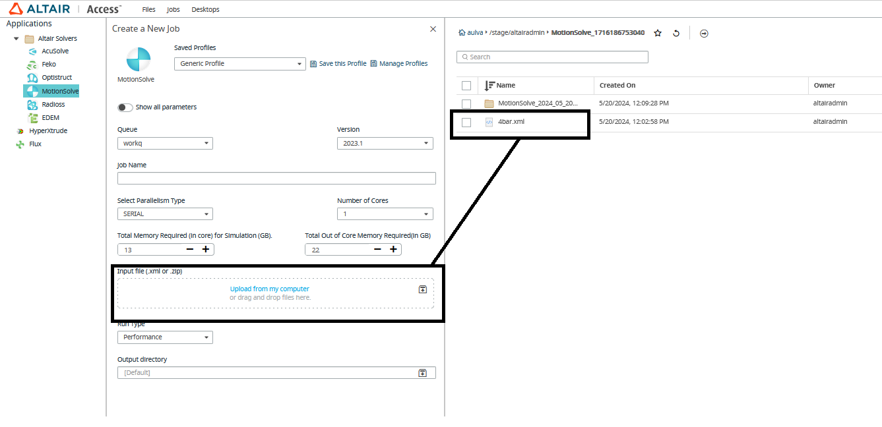Open the Select Parallelism Type dropdown
The image size is (882, 427).
165,214
